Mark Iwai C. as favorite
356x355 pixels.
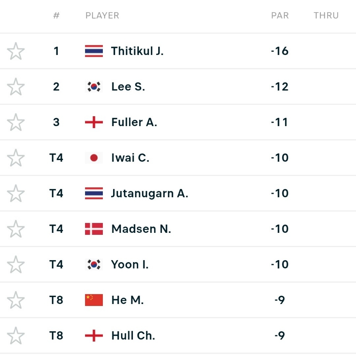point(16,158)
